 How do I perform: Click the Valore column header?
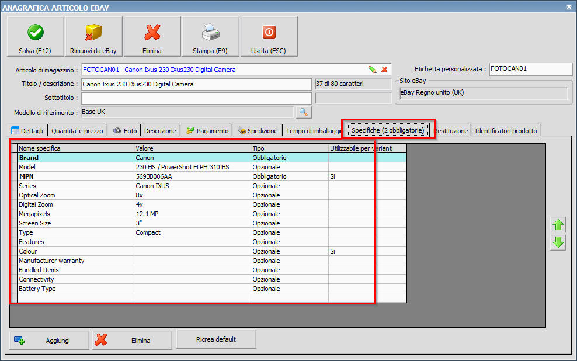tap(193, 148)
